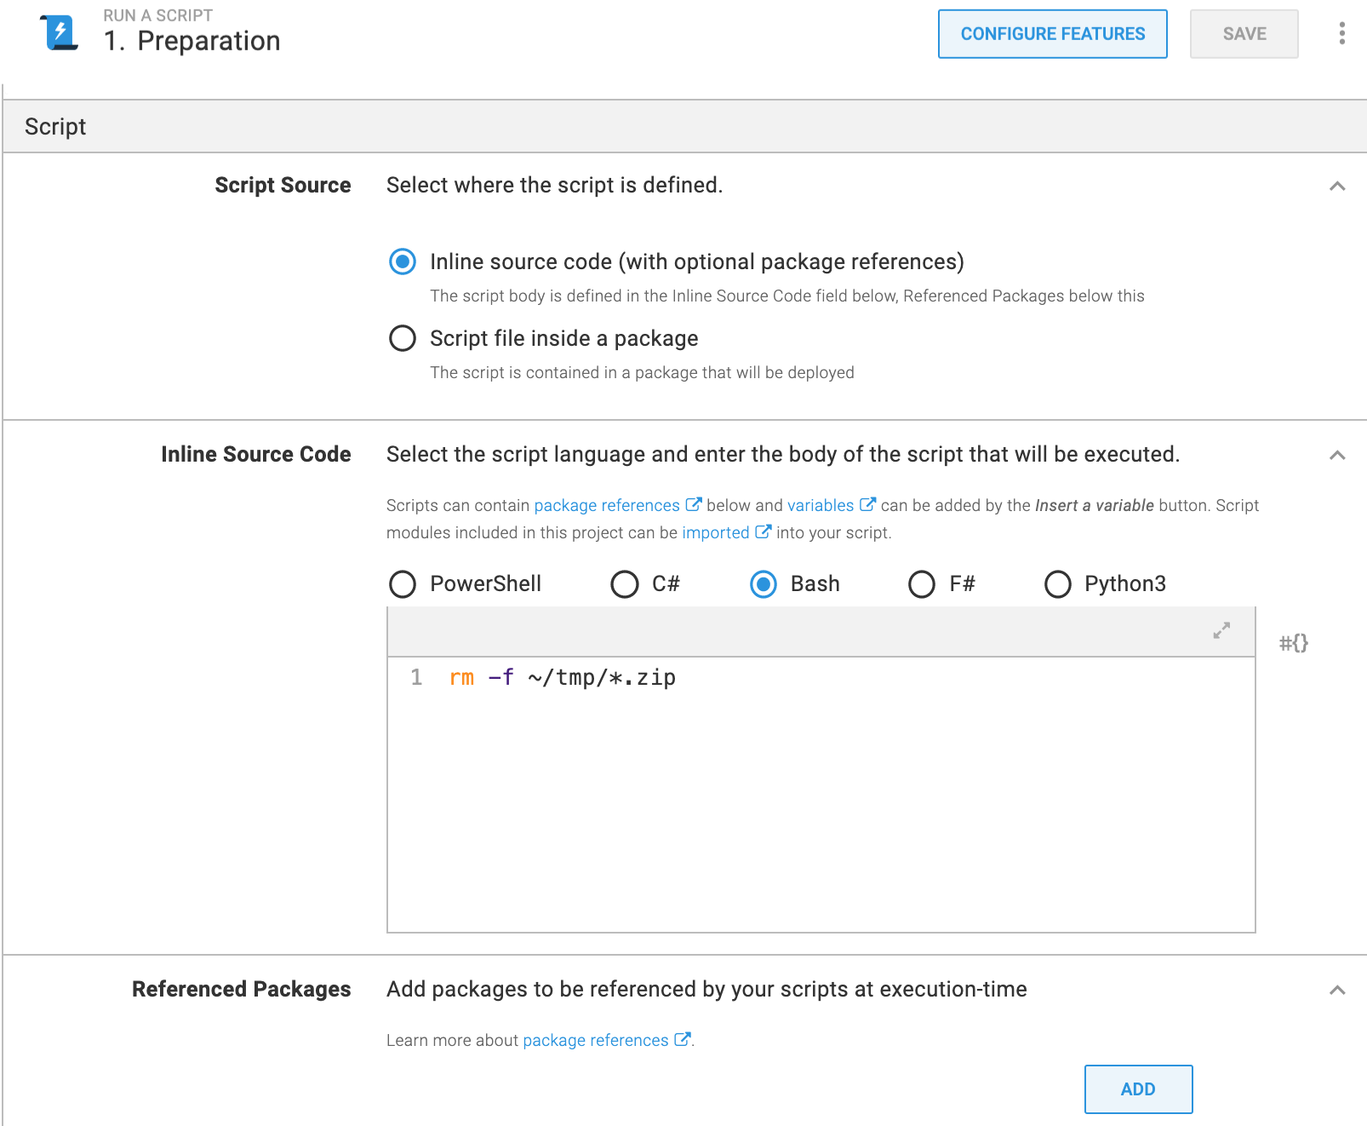Open the three-dot overflow menu
The height and width of the screenshot is (1126, 1367).
click(1341, 33)
